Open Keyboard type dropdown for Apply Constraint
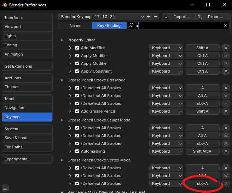The image size is (232, 193). coord(166,71)
